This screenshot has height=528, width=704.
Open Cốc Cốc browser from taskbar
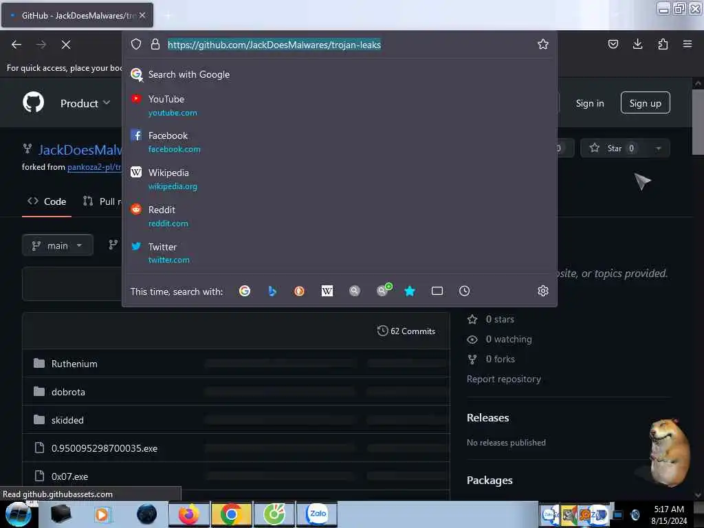[274, 514]
